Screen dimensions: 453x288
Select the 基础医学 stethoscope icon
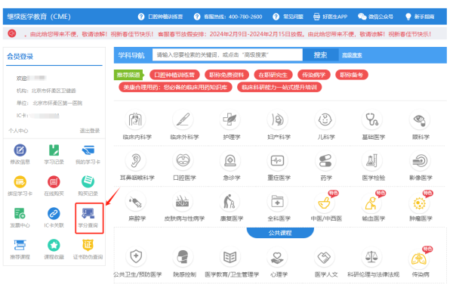(x=372, y=119)
